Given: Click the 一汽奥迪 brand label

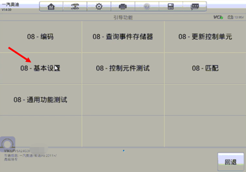Looking at the screenshot, I should pos(10,5).
